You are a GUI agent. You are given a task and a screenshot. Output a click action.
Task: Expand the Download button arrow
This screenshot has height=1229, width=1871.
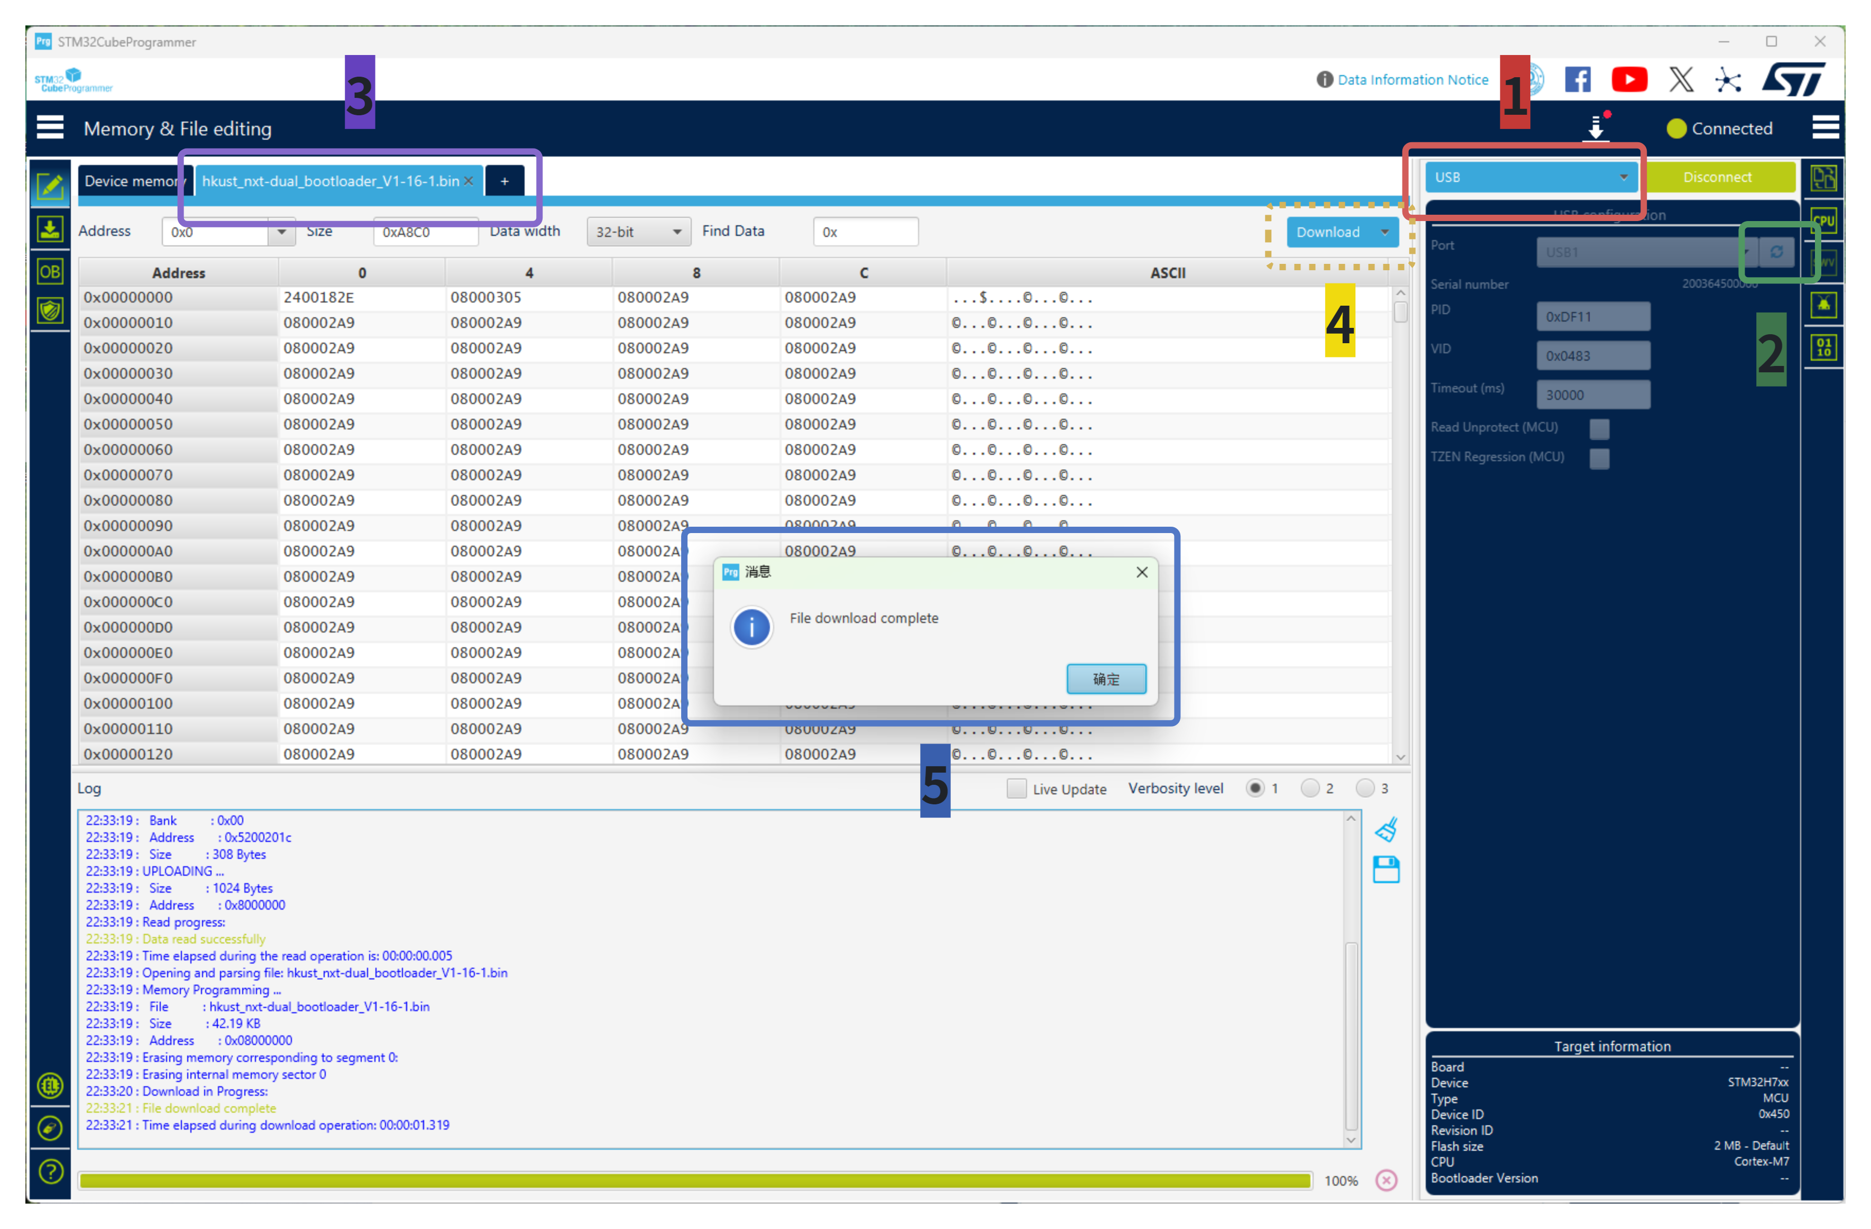1384,232
